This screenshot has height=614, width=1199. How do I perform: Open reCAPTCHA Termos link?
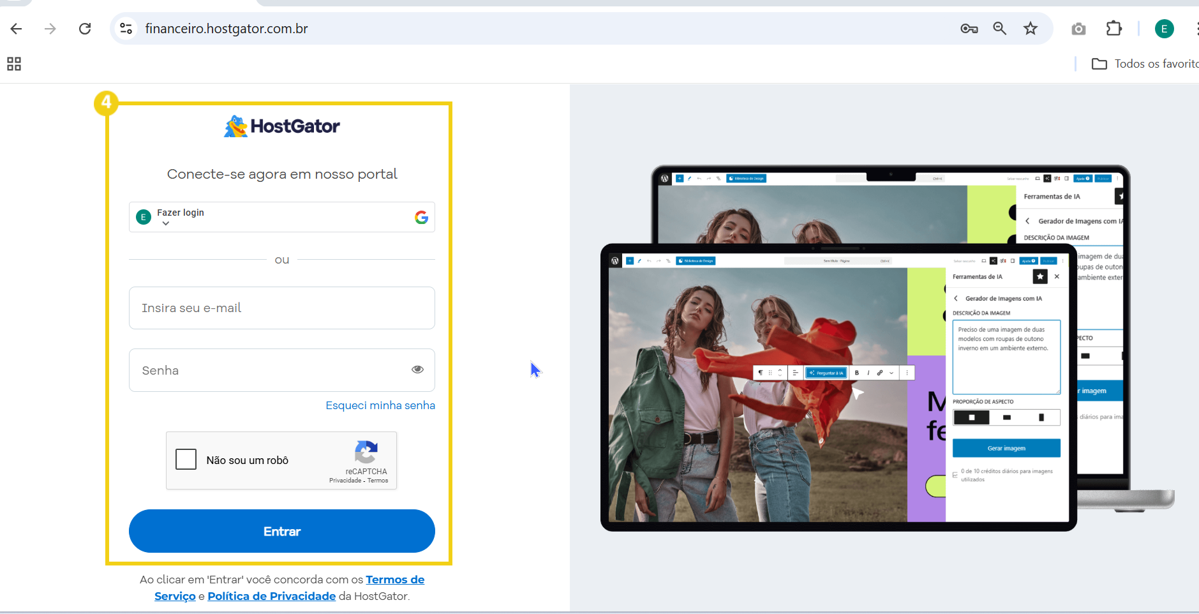click(x=378, y=481)
